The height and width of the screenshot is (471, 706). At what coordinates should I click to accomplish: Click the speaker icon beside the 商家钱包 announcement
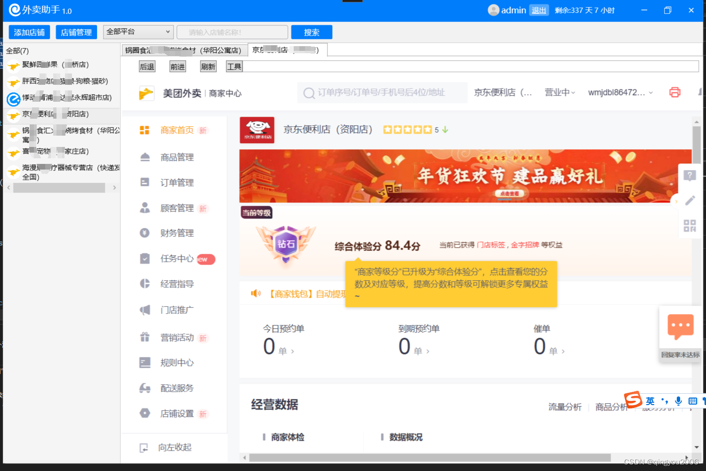[x=256, y=293]
